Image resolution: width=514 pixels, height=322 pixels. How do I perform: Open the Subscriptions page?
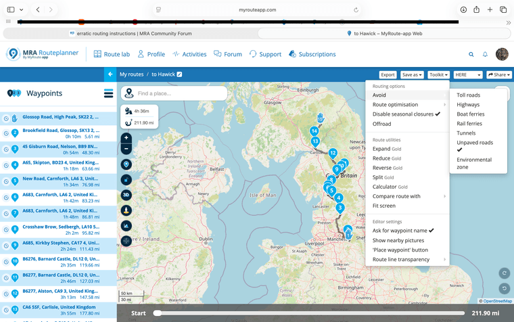coord(312,54)
